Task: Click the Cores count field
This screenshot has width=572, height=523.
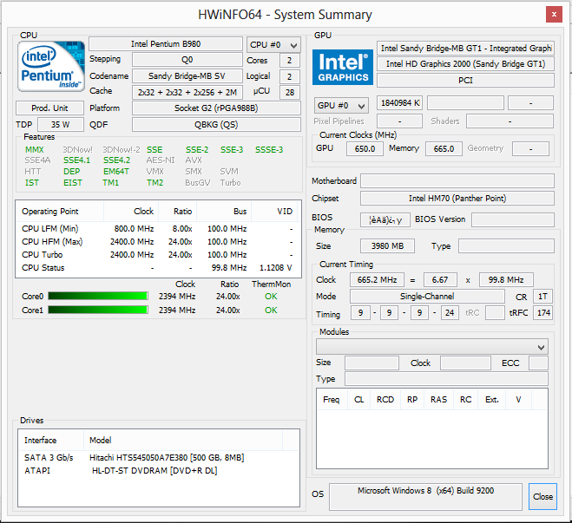Action: point(290,61)
